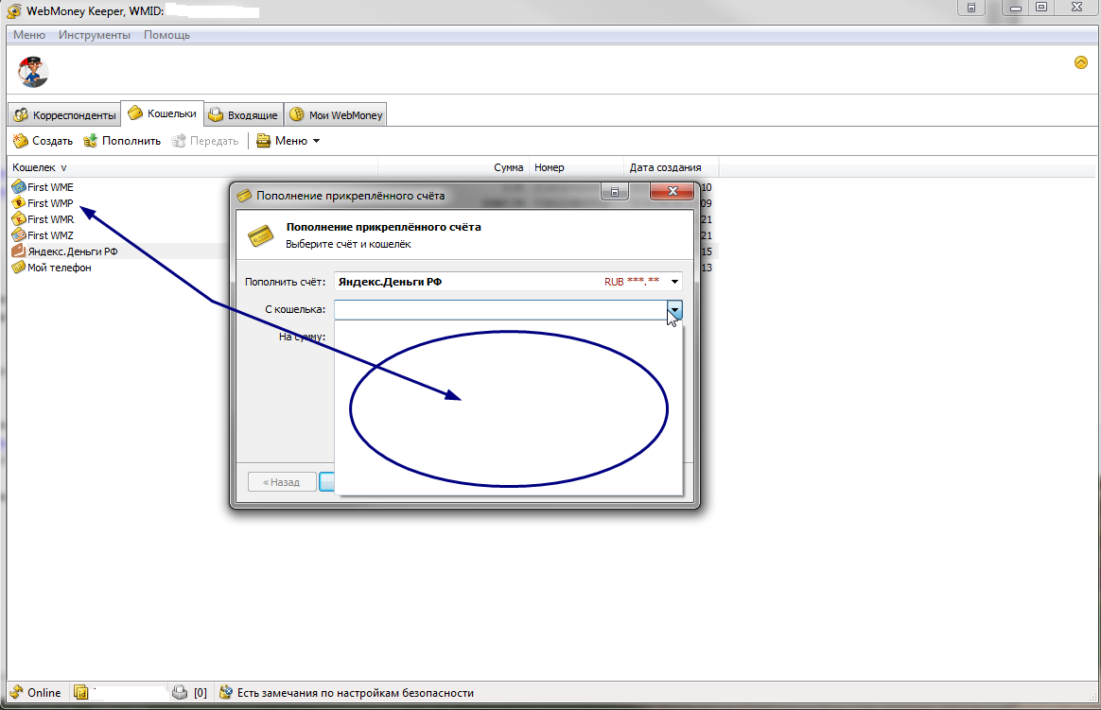Click the WebMoney Keeper title bar icon
This screenshot has height=710, width=1101.
14,10
